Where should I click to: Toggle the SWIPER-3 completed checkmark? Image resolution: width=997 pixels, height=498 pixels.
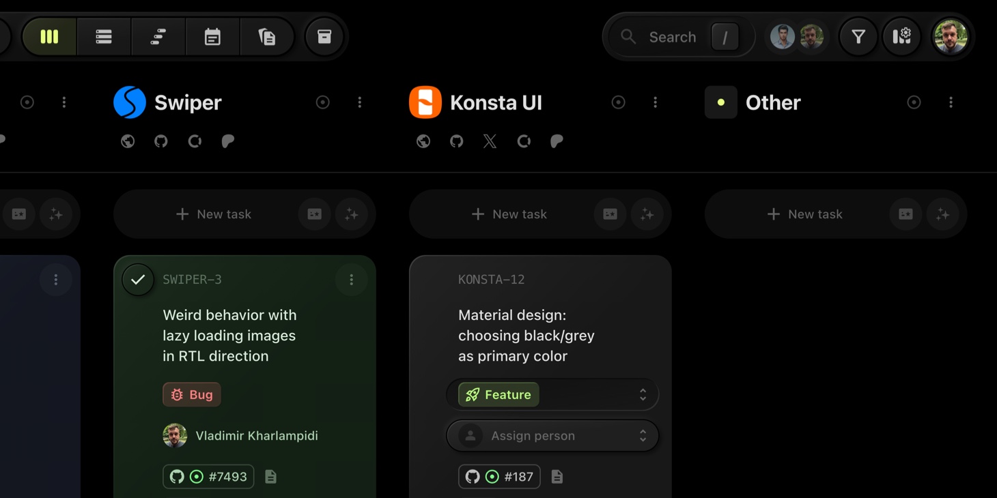tap(138, 280)
